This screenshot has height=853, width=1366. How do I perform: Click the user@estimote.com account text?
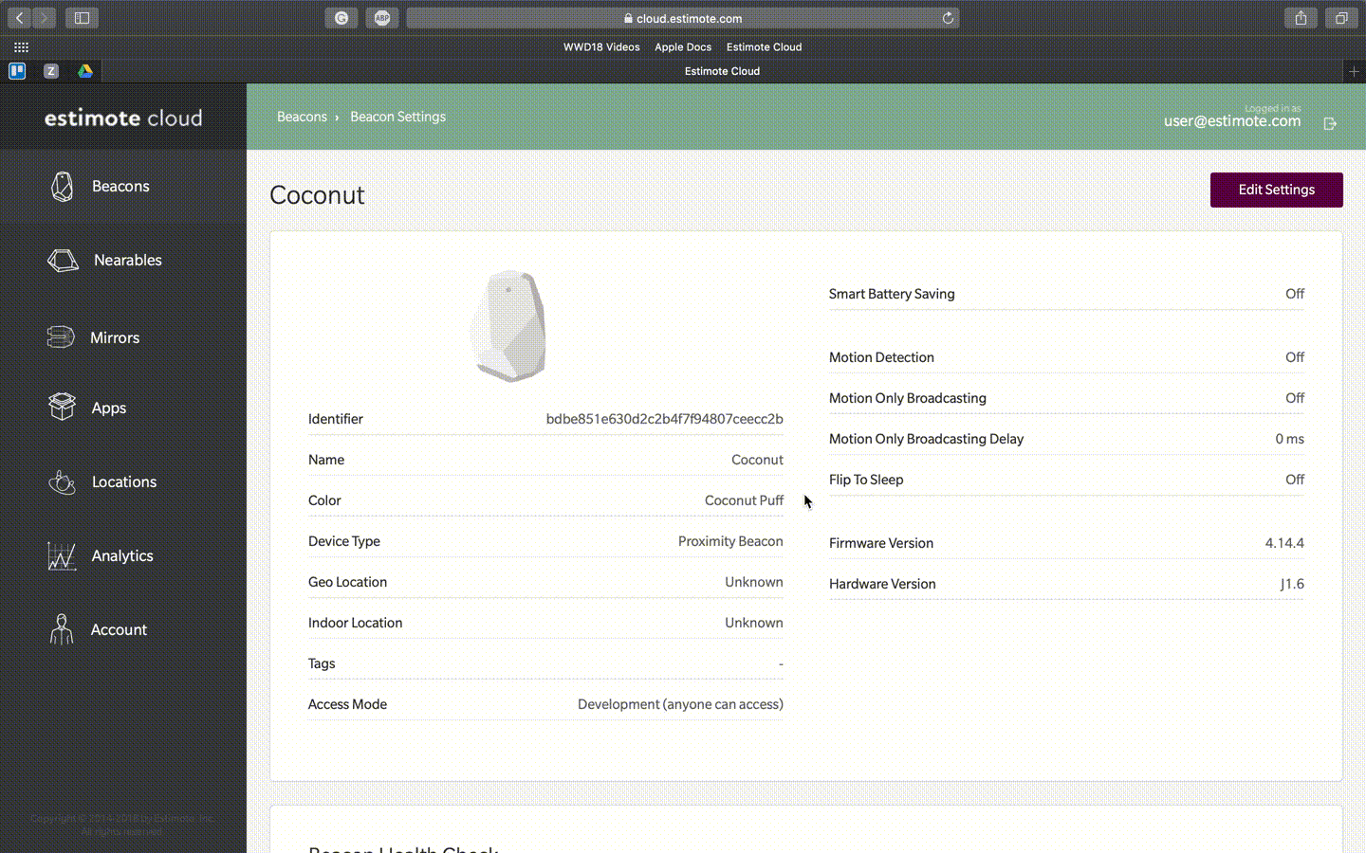point(1232,121)
